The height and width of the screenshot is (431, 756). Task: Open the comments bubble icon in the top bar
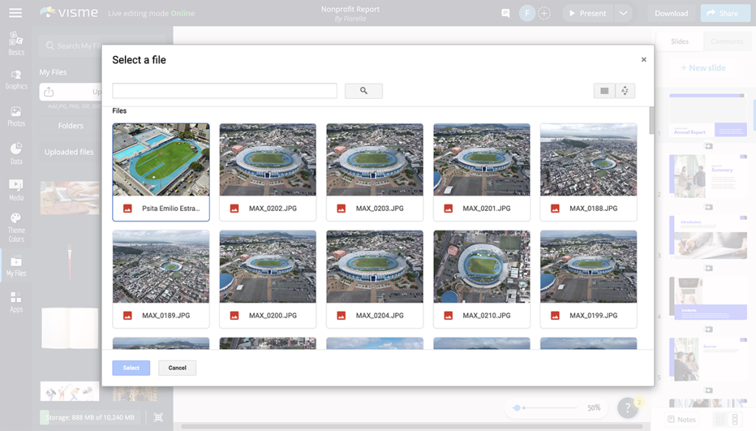(x=505, y=13)
